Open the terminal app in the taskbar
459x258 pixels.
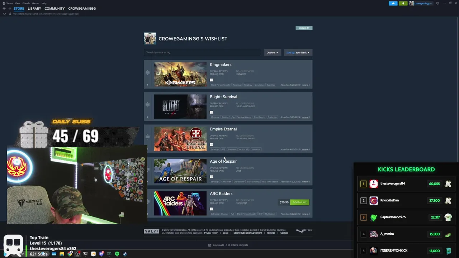point(85,254)
